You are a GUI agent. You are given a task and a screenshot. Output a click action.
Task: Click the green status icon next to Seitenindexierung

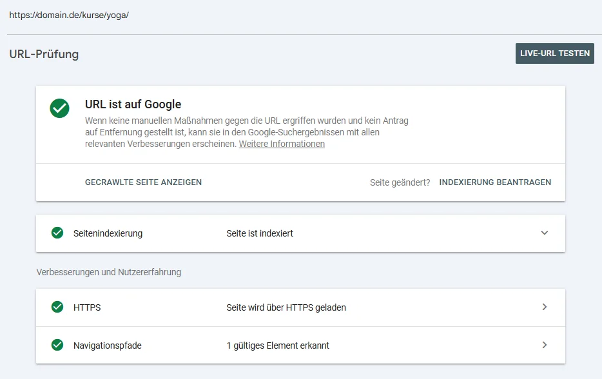[x=57, y=233]
